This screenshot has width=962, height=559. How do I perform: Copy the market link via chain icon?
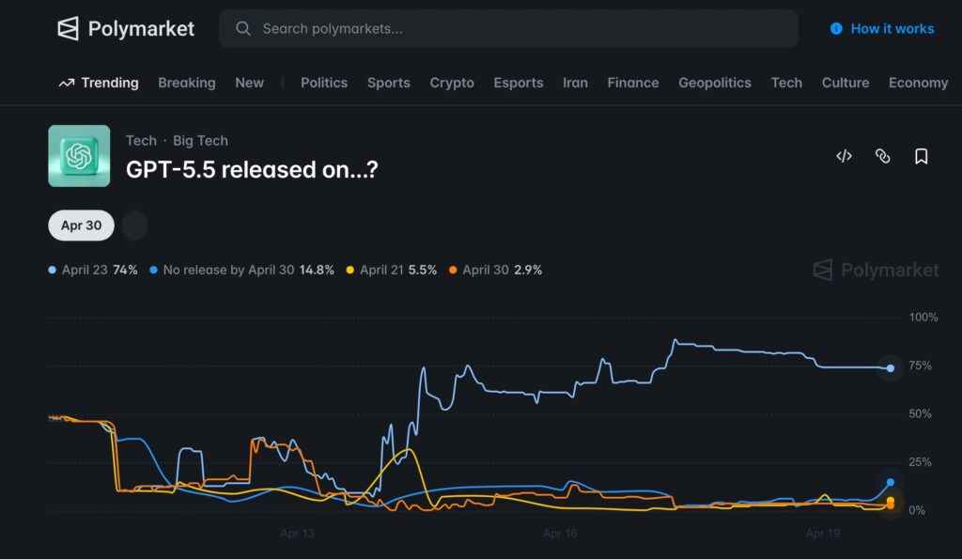882,156
